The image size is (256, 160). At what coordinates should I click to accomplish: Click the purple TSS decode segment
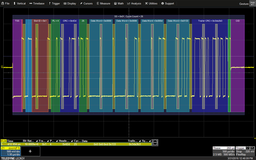(17, 65)
